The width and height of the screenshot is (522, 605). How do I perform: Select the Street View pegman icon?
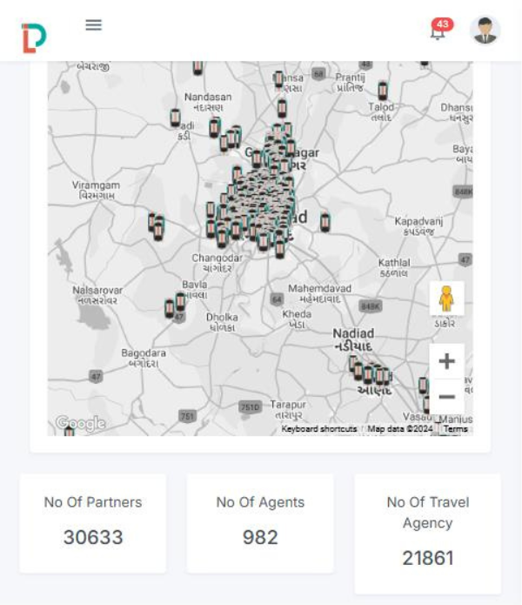446,299
